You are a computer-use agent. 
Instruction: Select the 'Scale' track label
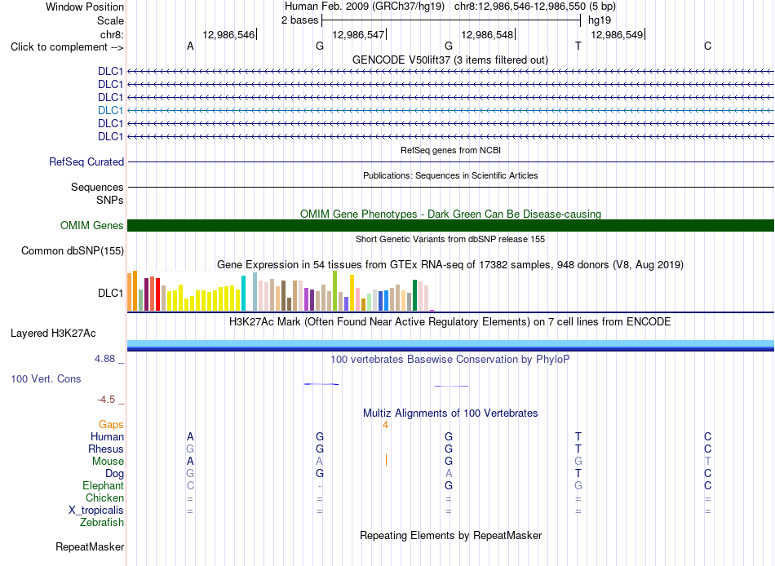click(x=110, y=20)
